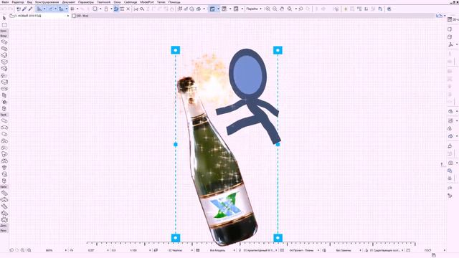Viewport: 459px width, 258px height.
Task: Click the Previous Zoom icon in the toolbar
Action: tap(301, 9)
